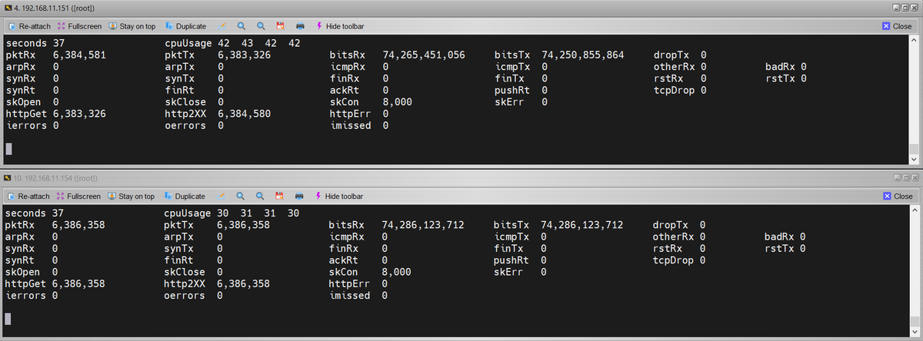Click bitsTx value 74,286,123,712 in the 192.168.11.154 window
923x341 pixels.
[582, 225]
